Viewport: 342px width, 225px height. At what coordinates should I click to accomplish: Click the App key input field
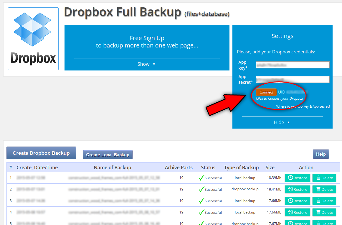click(x=293, y=65)
